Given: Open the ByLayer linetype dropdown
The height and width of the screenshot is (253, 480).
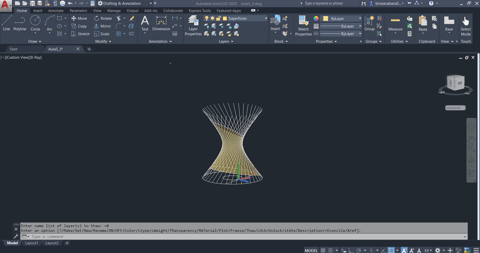Looking at the screenshot, I should (360, 33).
